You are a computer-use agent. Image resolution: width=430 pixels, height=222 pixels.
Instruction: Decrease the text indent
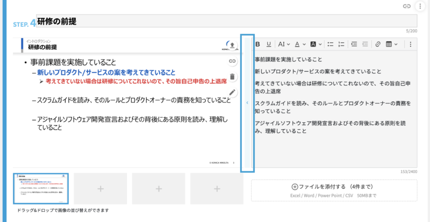tap(365, 44)
